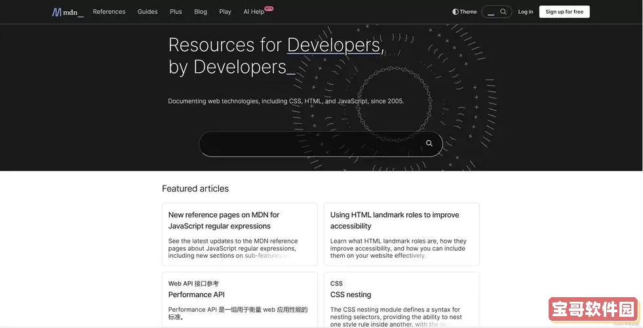
Task: Click the MDN logo in the header
Action: point(68,12)
